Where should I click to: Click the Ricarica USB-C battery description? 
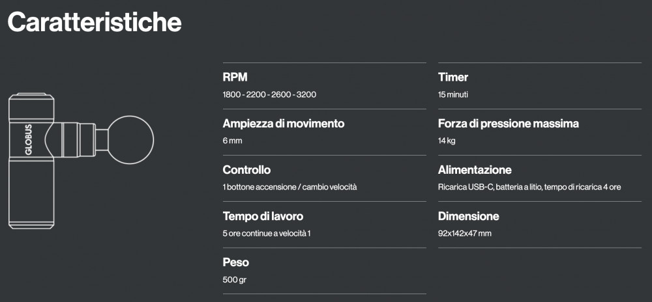point(529,187)
